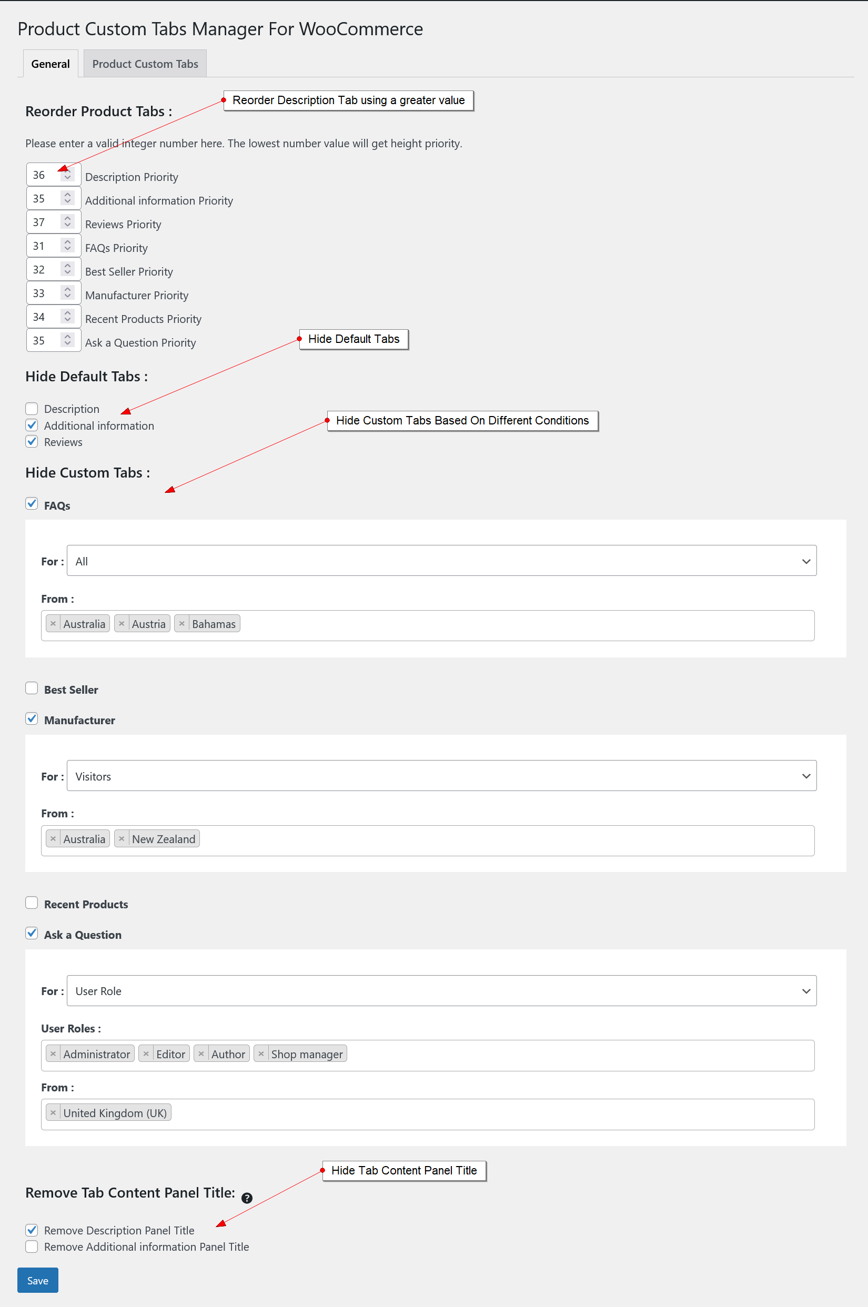
Task: Enable hiding the Best Seller tab
Action: 32,688
